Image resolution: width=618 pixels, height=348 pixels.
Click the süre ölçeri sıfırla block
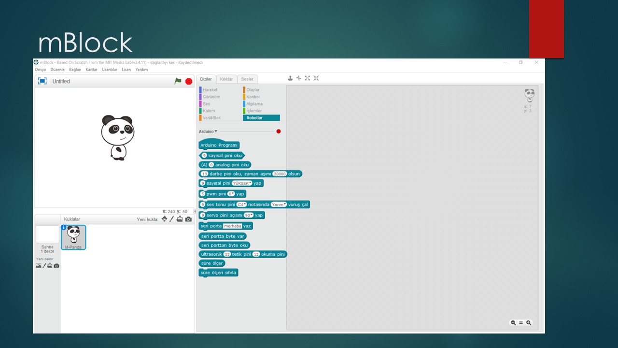click(x=218, y=273)
